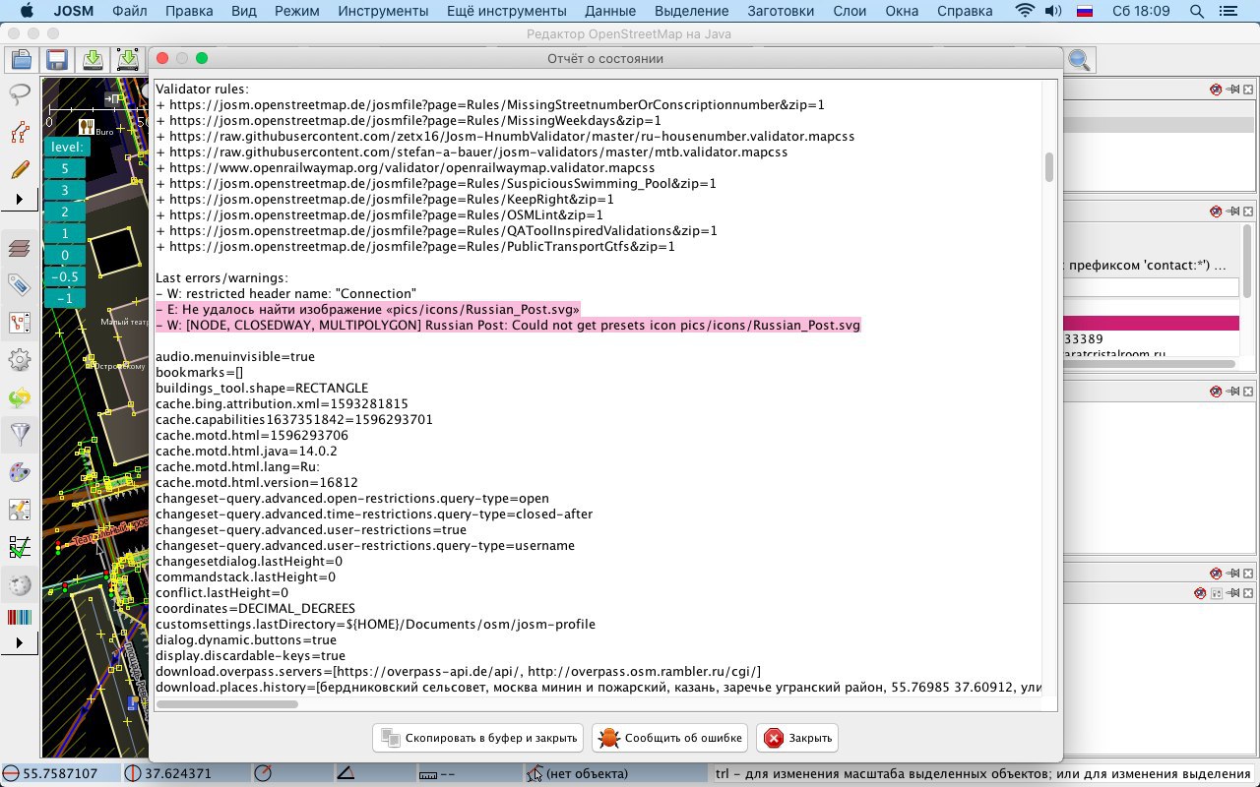Open the Справка help menu
Screen dimensions: 1260x787
[965, 11]
